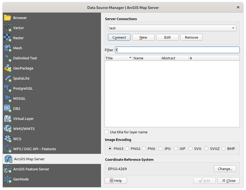This screenshot has height=190, width=246.
Task: Edit the selected connection
Action: 167,37
